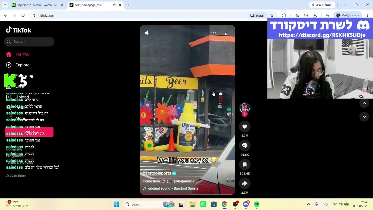This screenshot has width=373, height=210.
Task: Open the weather widget showing 29°C
Action: [16, 204]
